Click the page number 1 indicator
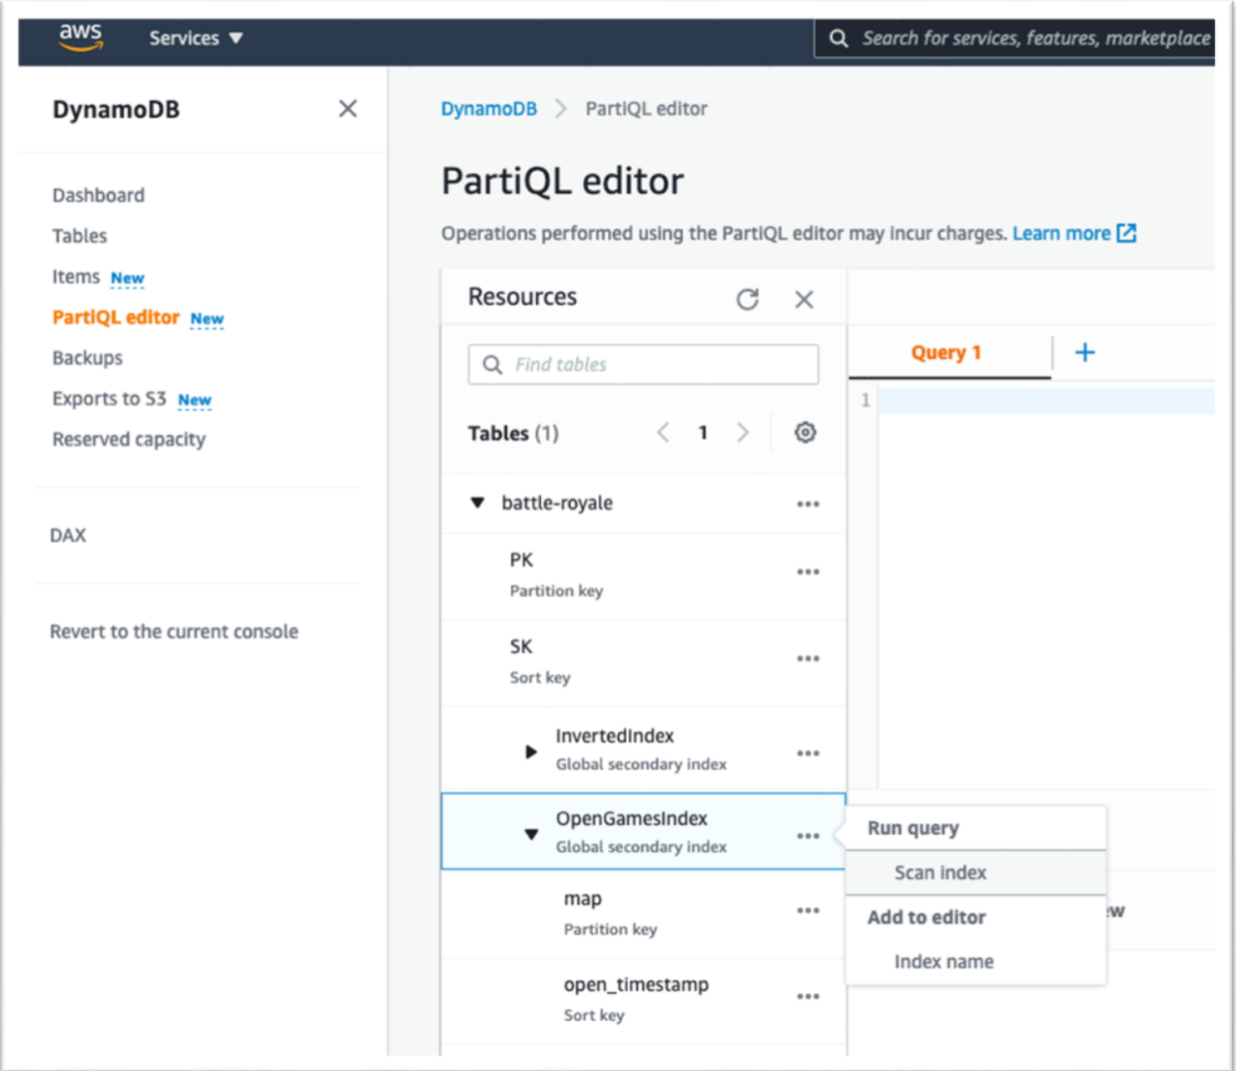Screen dimensions: 1236x1071 coord(703,433)
